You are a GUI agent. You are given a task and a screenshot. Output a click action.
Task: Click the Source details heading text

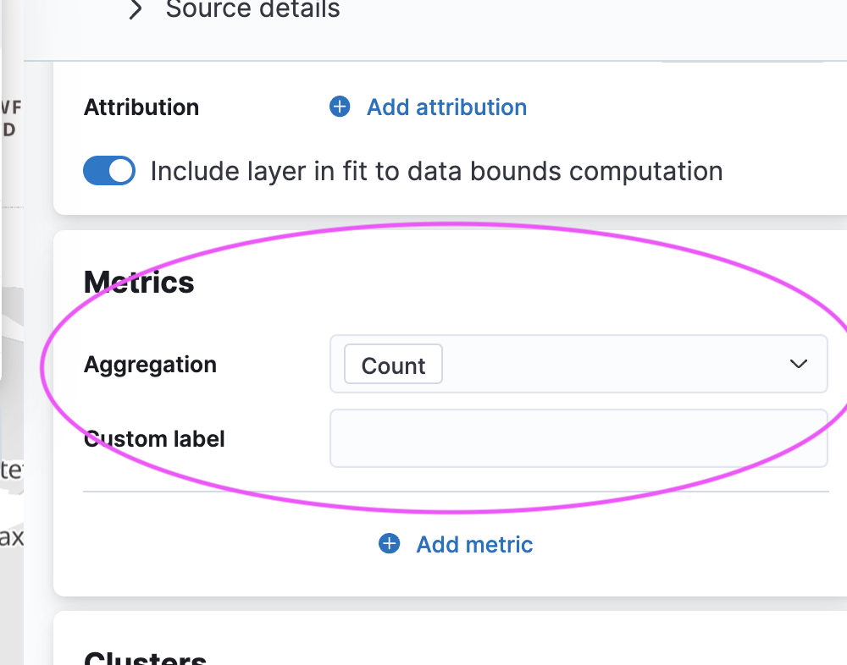(x=252, y=10)
